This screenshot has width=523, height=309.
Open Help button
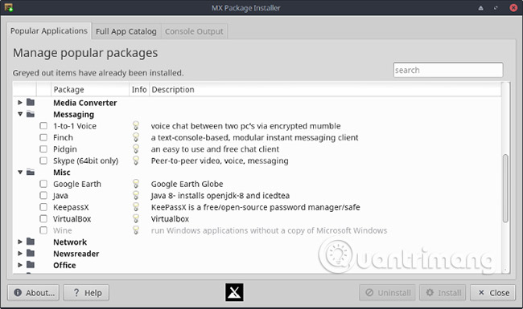point(86,293)
